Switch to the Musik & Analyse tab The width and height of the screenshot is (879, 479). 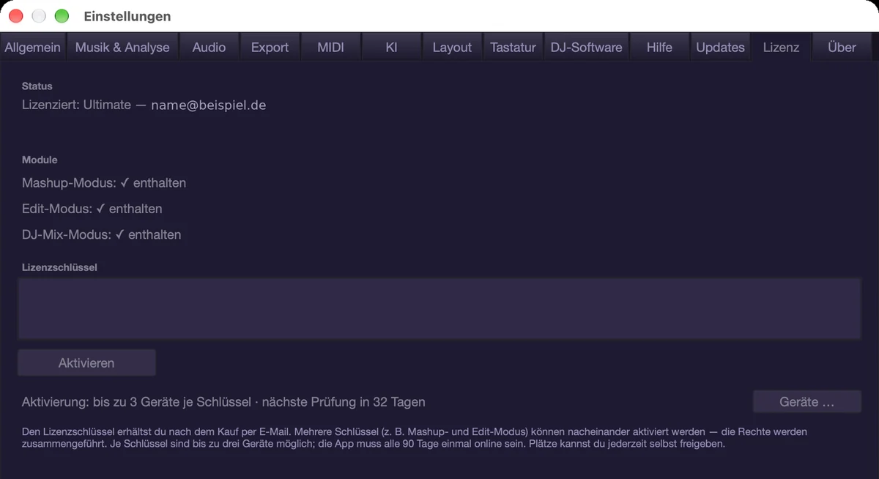(122, 47)
